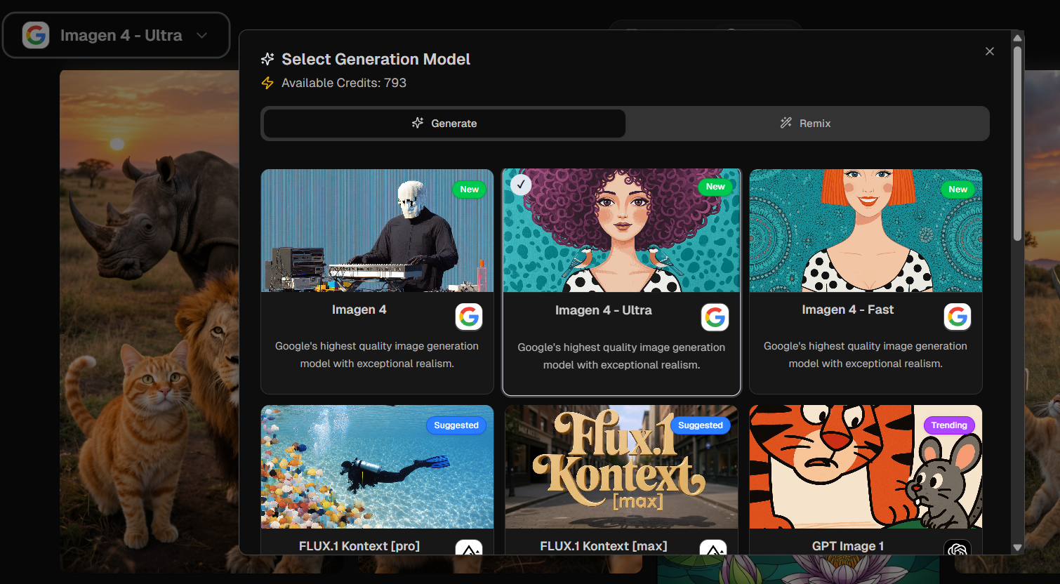
Task: Click the Google icon on Imagen 4 card
Action: (x=469, y=317)
